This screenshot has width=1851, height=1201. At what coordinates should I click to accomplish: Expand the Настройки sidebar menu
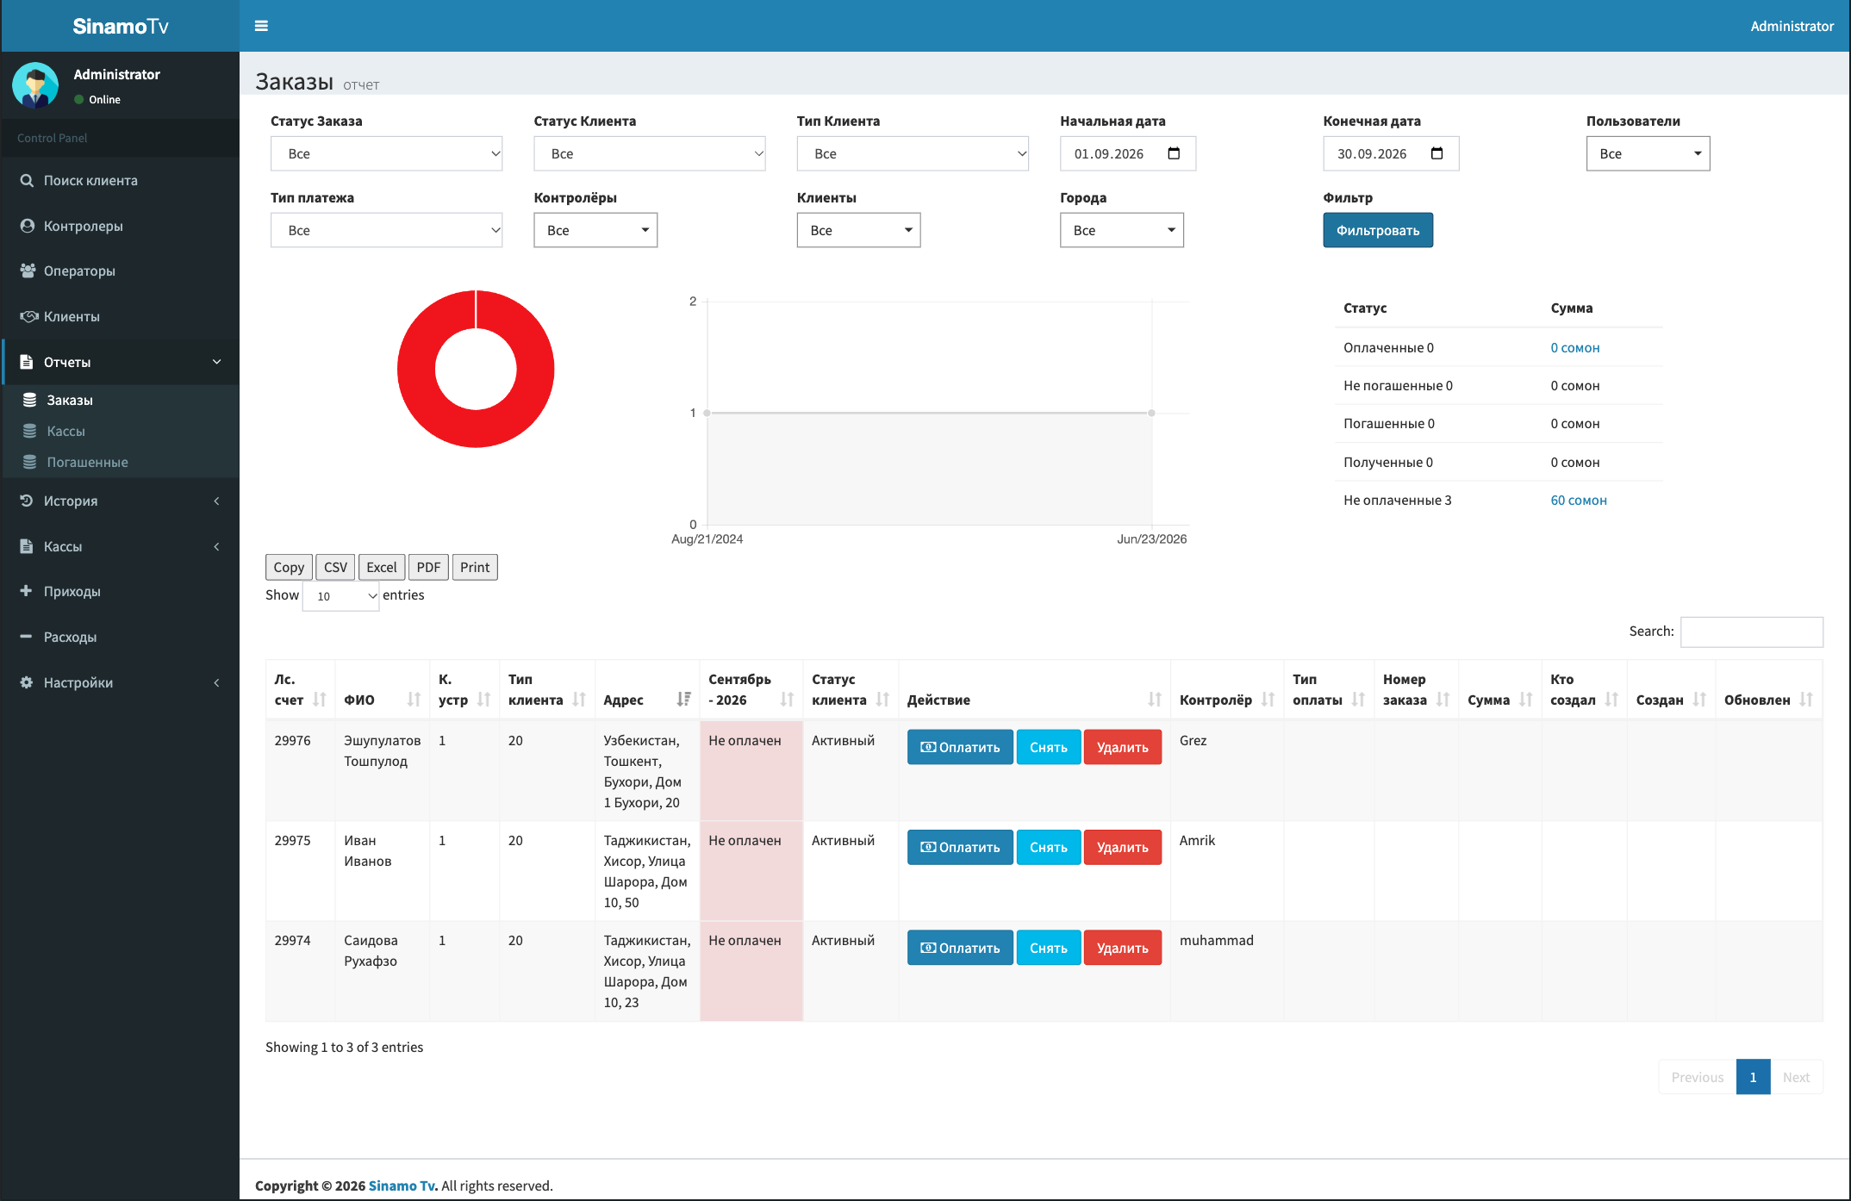[120, 682]
